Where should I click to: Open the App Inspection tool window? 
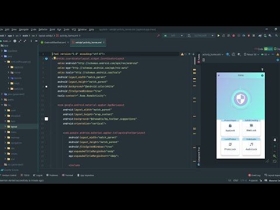(86, 175)
